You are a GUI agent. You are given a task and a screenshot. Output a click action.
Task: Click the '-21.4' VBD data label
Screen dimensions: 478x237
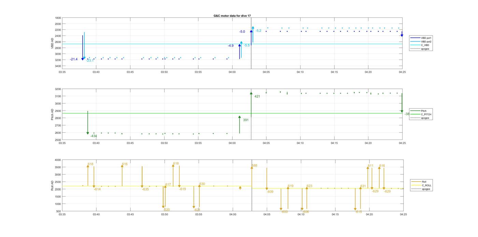pyautogui.click(x=74, y=59)
